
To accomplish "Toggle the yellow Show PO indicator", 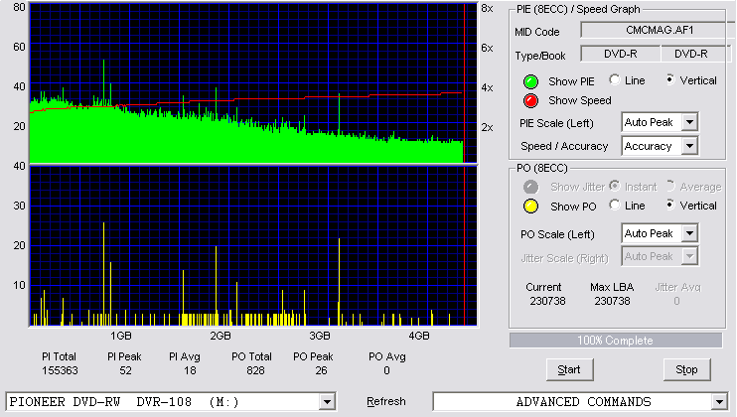I will [530, 207].
